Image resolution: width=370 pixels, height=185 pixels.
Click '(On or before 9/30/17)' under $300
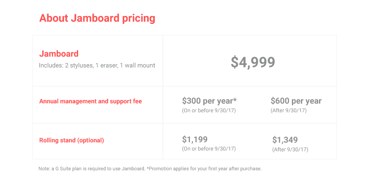(209, 111)
